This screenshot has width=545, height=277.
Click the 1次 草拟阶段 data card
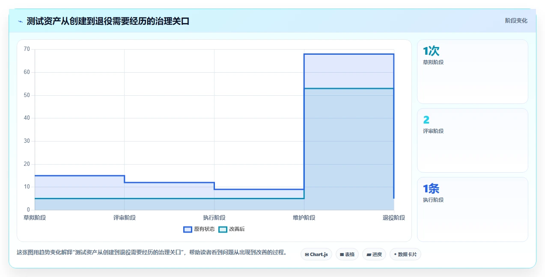point(473,72)
